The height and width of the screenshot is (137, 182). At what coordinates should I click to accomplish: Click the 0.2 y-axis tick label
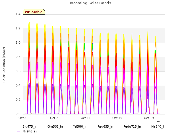[x=18, y=100]
